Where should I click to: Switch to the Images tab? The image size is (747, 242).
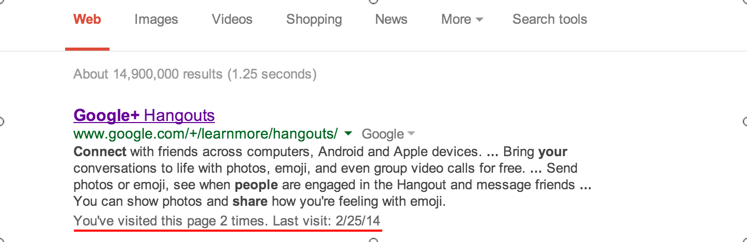(x=156, y=20)
